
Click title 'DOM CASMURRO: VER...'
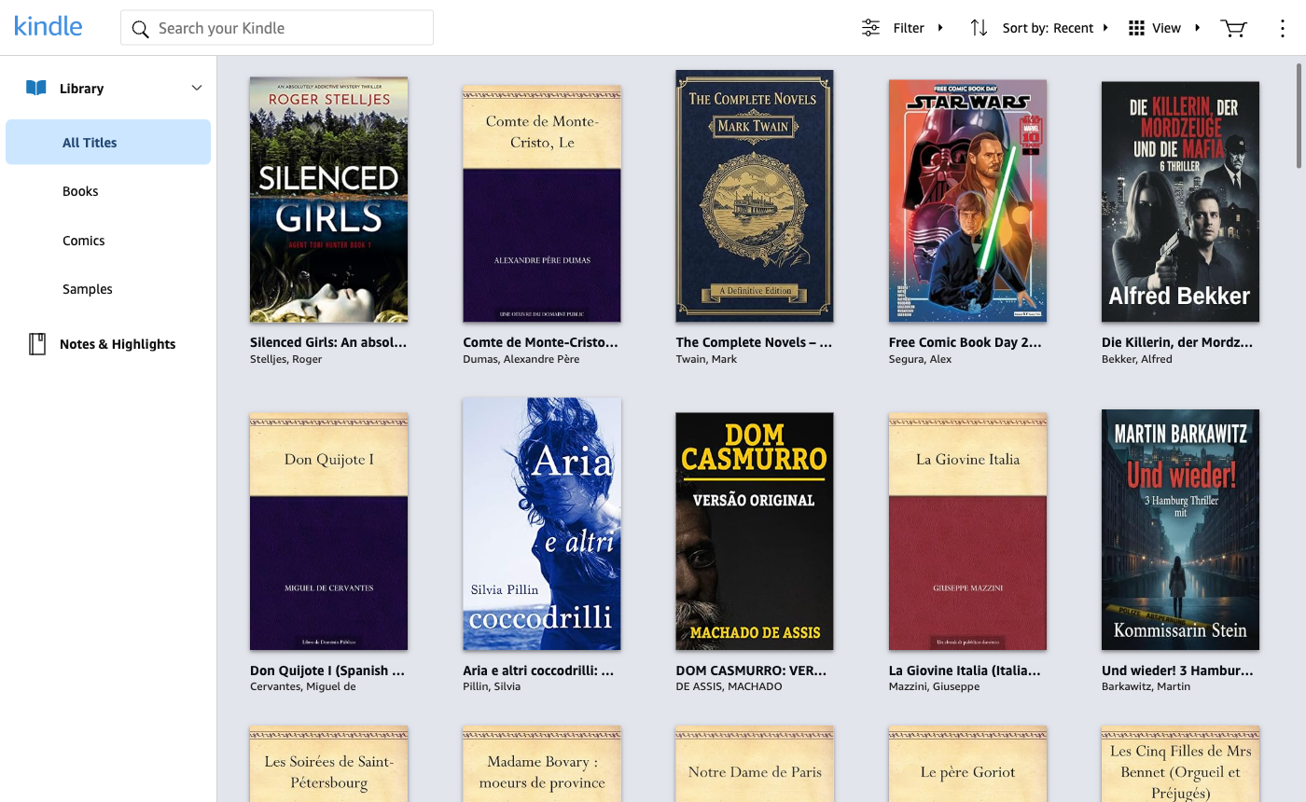click(752, 671)
